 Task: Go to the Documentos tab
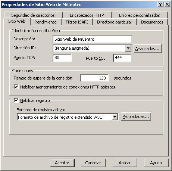point(152,22)
